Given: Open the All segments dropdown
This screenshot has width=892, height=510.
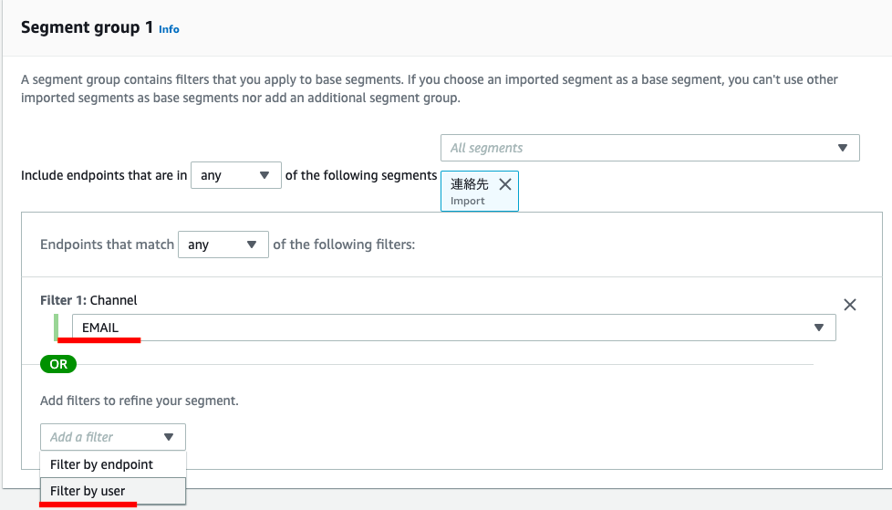Looking at the screenshot, I should 649,148.
